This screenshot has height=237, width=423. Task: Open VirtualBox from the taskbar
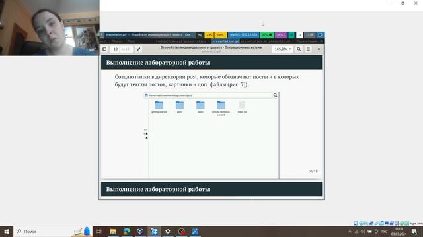point(140,231)
